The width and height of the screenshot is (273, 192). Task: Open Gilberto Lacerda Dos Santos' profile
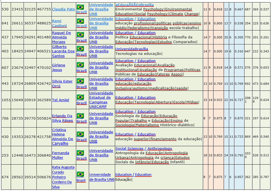[63, 51]
